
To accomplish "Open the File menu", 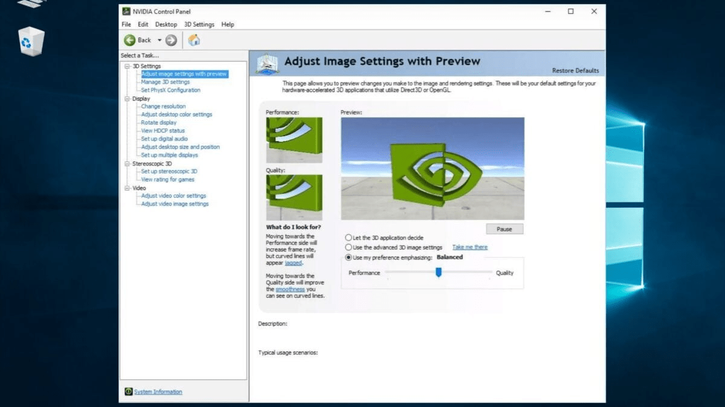I will [126, 25].
